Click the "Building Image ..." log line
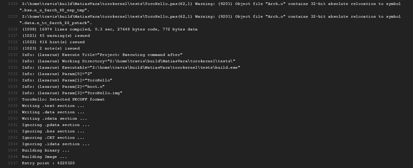The width and height of the screenshot is (413, 168). pos(44,157)
